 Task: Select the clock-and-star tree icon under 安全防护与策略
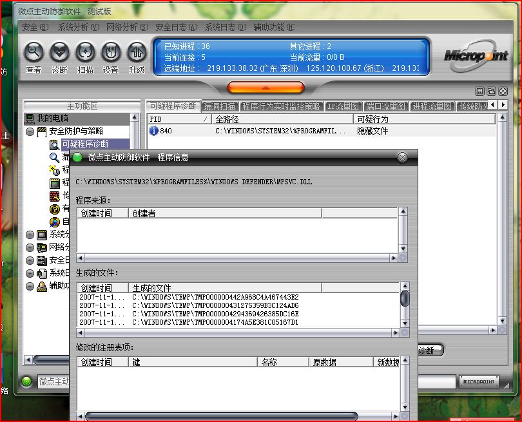[54, 170]
